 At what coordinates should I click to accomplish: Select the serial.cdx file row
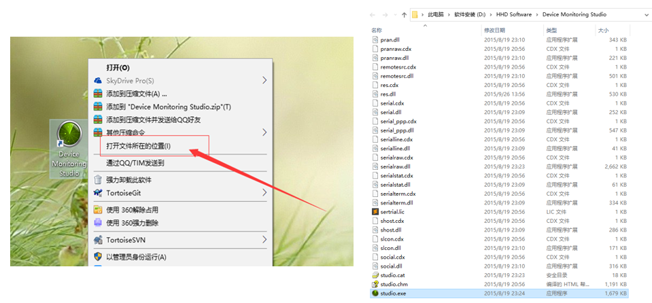[x=499, y=103]
